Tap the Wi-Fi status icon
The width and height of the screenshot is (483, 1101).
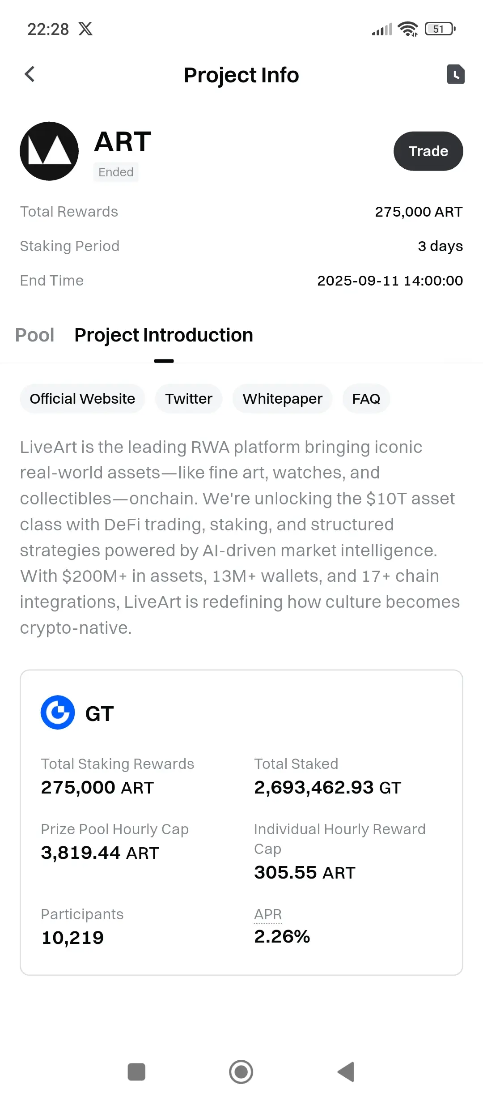click(x=408, y=29)
